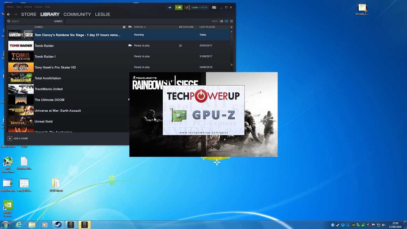Click Tomb Raider's metascore 86 link
407x229 pixels.
click(180, 45)
